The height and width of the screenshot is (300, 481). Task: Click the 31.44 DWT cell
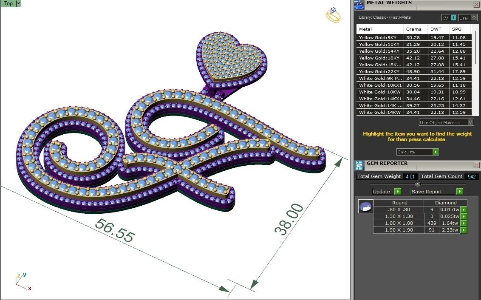click(x=439, y=71)
